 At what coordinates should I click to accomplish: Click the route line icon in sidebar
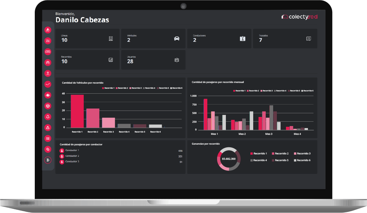pos(48,84)
